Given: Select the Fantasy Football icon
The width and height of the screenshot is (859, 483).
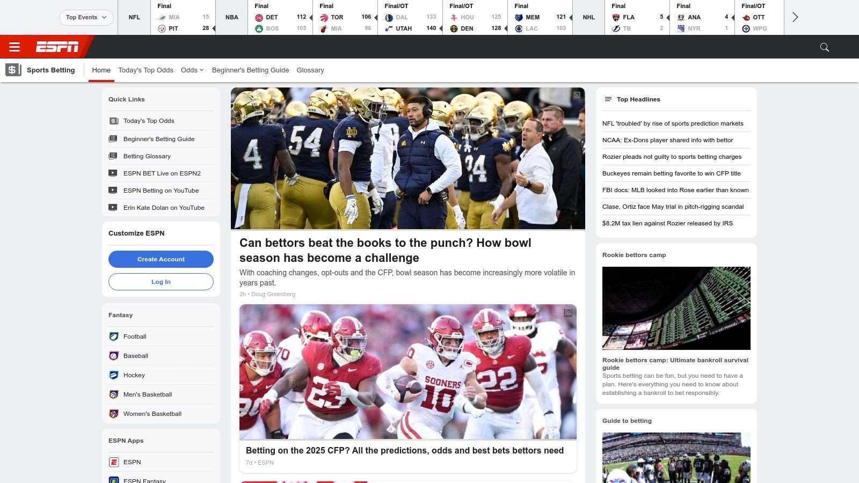Looking at the screenshot, I should tap(114, 336).
